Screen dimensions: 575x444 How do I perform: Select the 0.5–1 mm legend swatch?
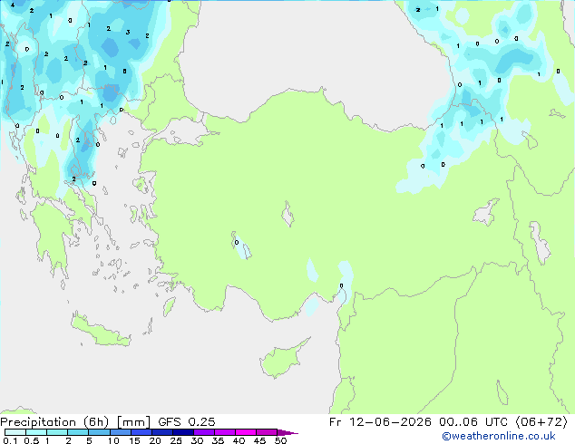pos(36,432)
